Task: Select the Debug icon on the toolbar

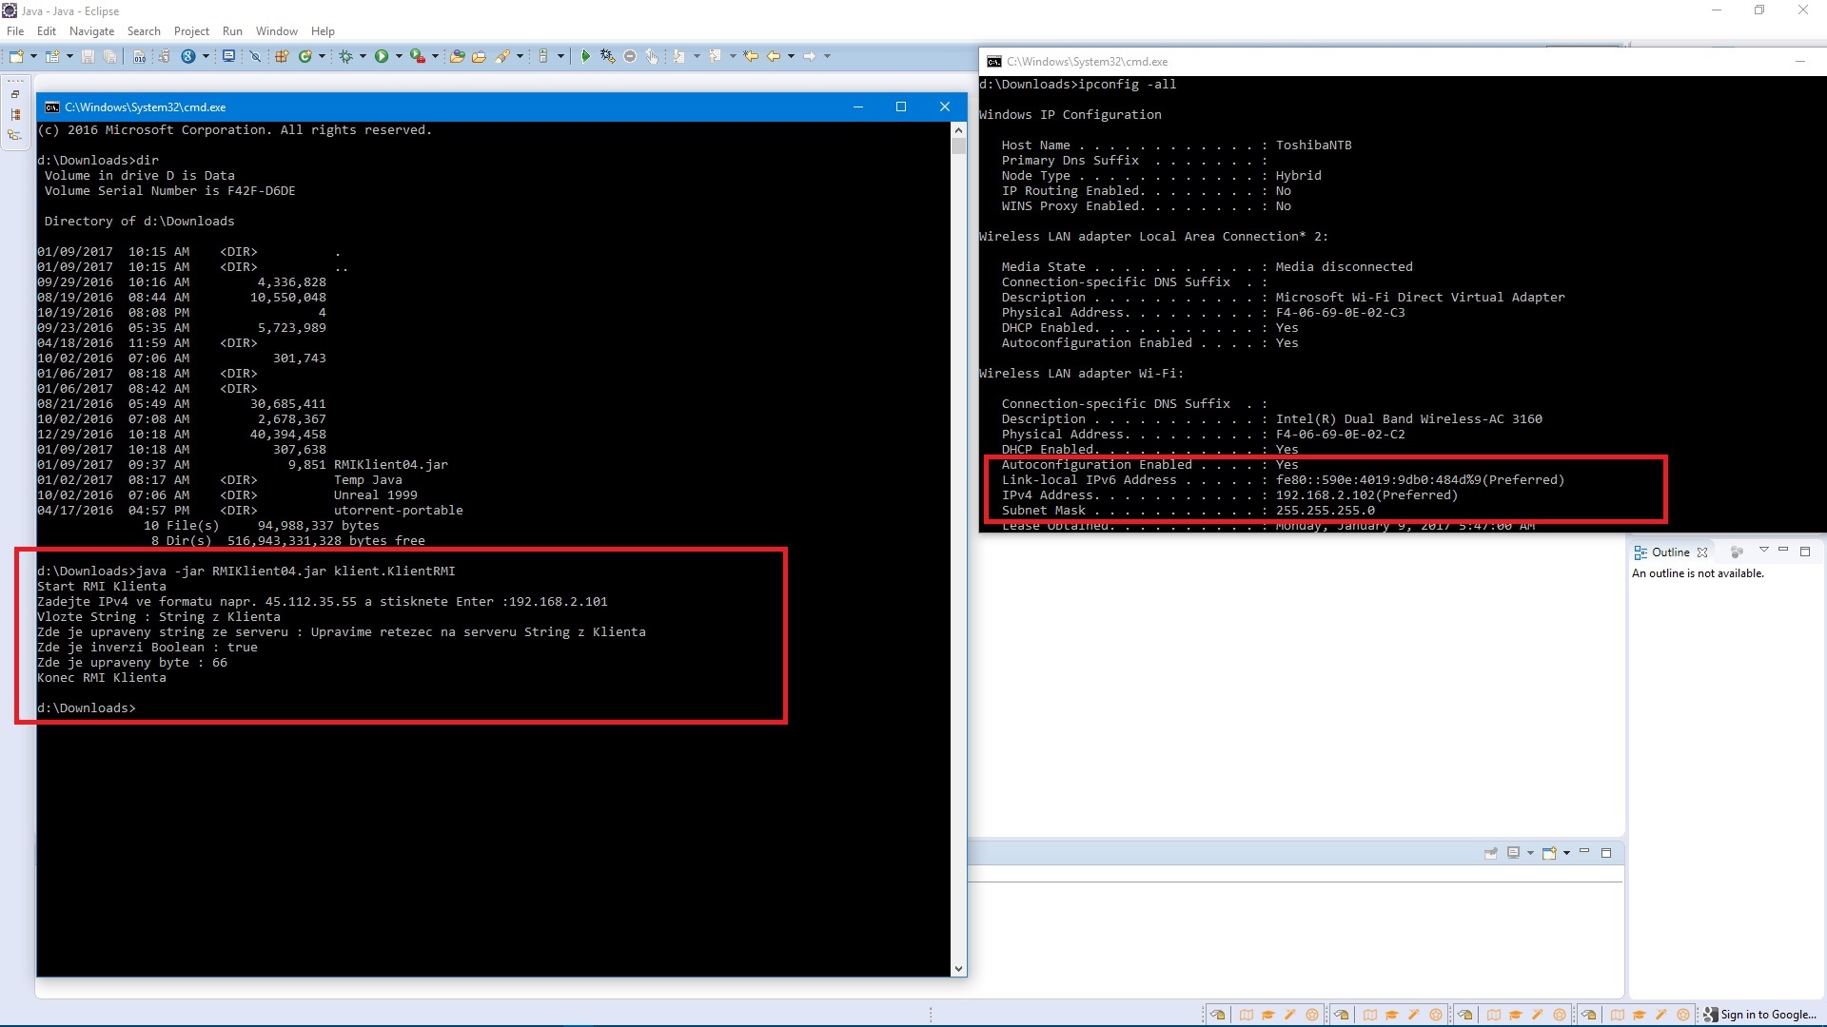Action: (344, 56)
